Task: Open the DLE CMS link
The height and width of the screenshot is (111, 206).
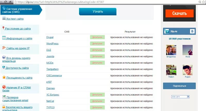Action: click(49, 50)
